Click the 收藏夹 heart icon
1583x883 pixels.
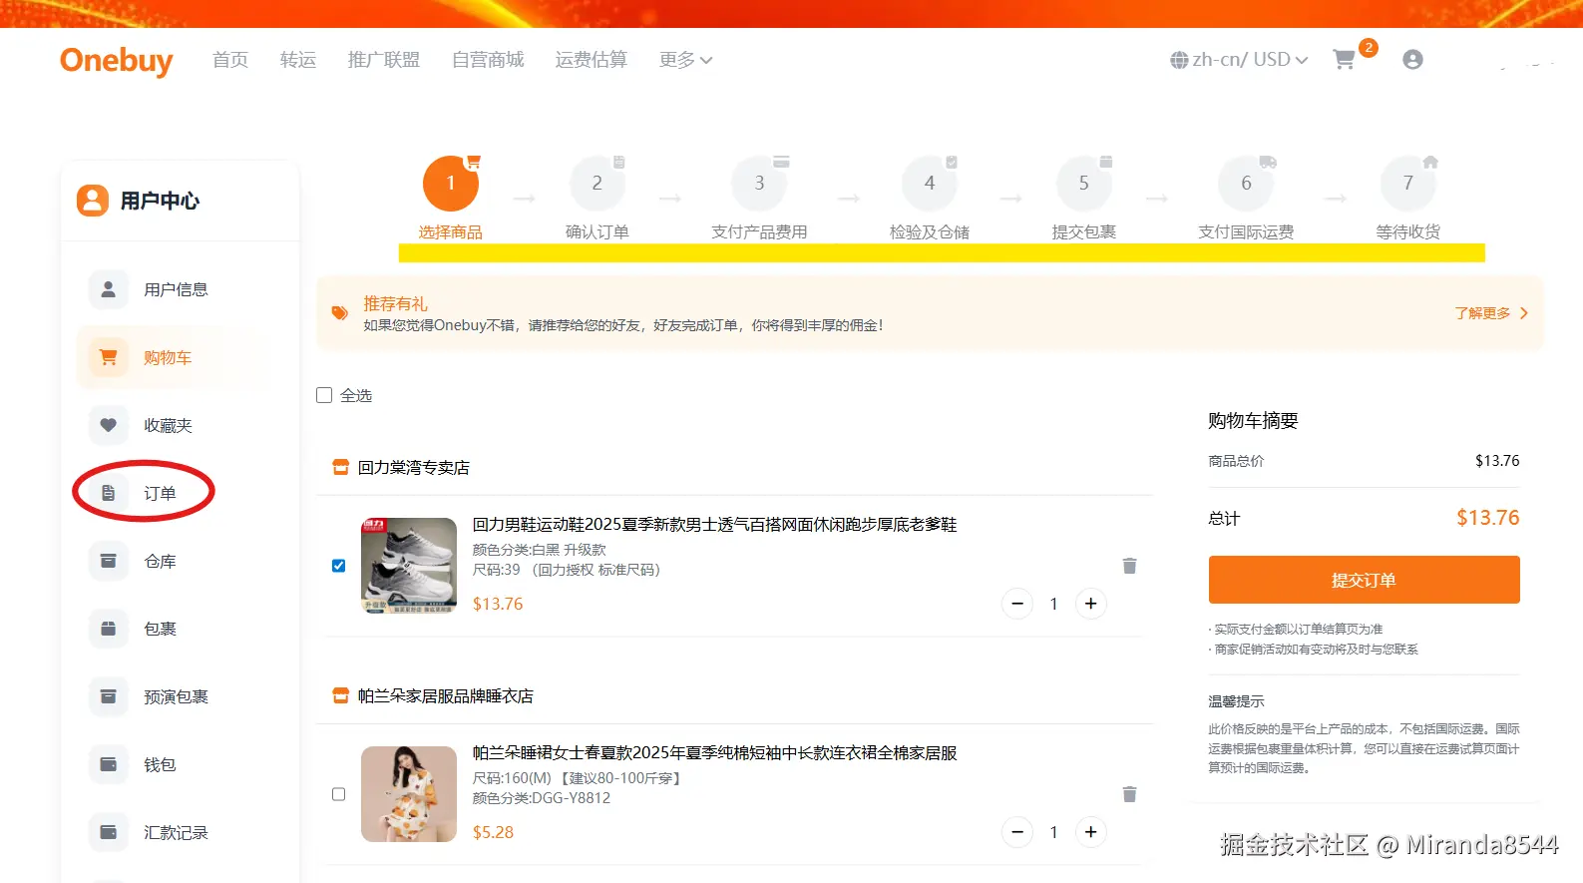(109, 425)
